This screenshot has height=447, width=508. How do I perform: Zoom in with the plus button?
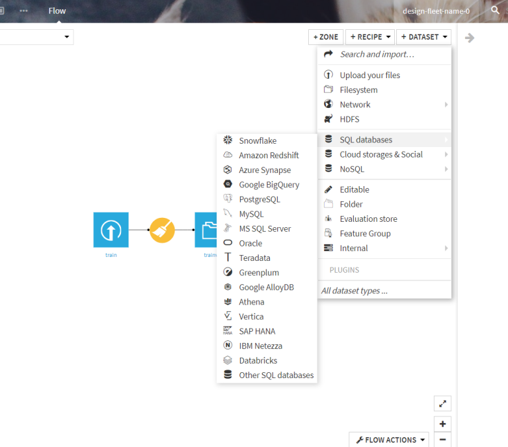(443, 424)
